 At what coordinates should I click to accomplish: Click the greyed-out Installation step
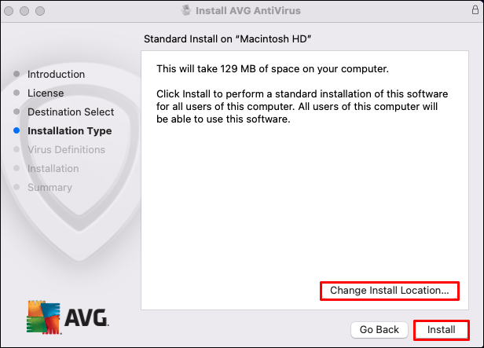pyautogui.click(x=53, y=169)
